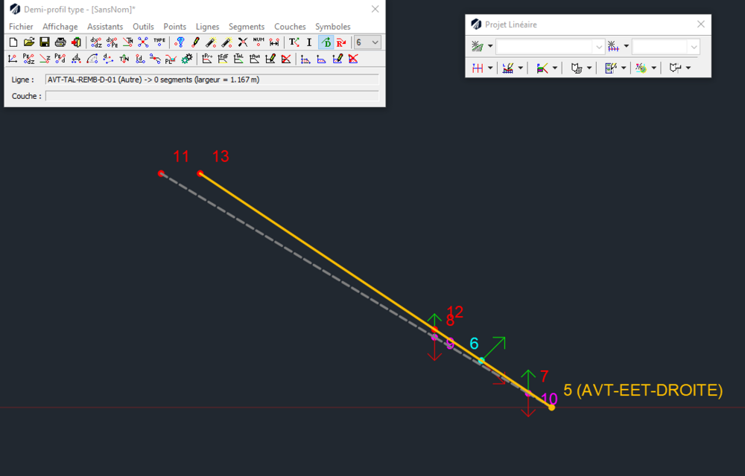Click the point TYPE icon
Viewport: 745px width, 476px height.
coord(159,42)
